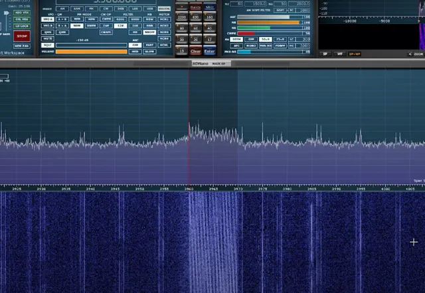Viewport: 425px width, 293px height.
Task: Select AM demodulation mode
Action: [62, 9]
